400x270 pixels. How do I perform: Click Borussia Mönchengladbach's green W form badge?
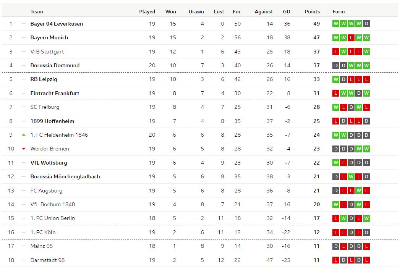351,177
